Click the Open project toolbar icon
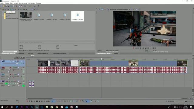Image resolution: width=194 pixels, height=109 pixels. tap(4, 6)
